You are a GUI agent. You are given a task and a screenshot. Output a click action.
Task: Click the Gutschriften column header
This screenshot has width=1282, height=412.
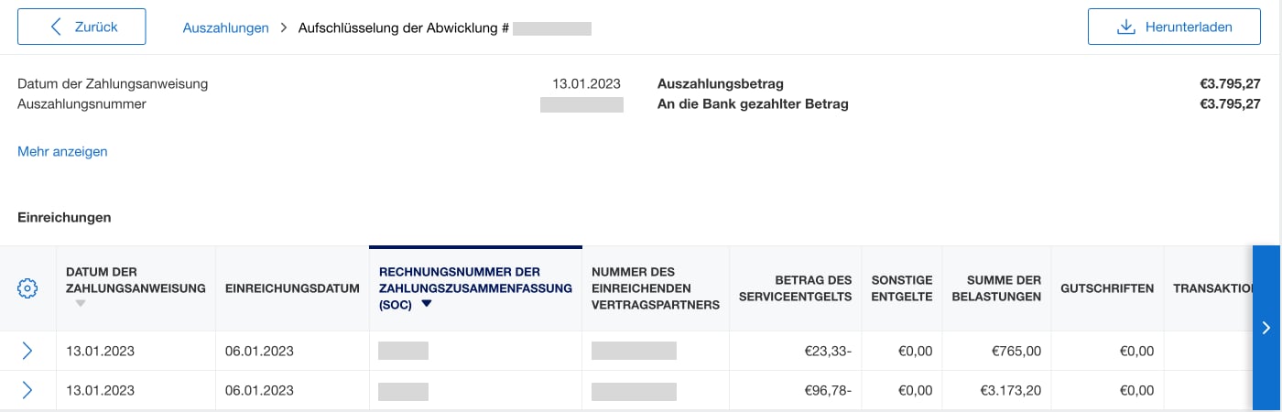pos(1106,288)
